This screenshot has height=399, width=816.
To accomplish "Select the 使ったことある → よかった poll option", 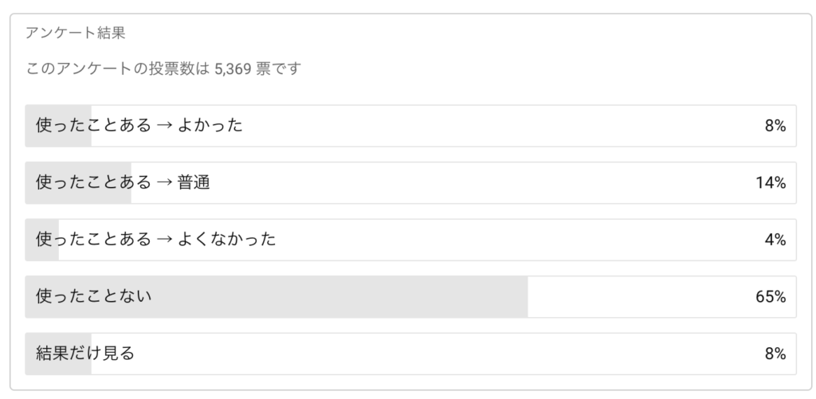I will (x=410, y=126).
